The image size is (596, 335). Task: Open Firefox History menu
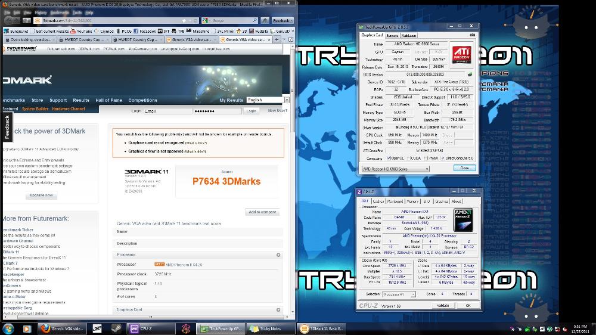[x=41, y=13]
